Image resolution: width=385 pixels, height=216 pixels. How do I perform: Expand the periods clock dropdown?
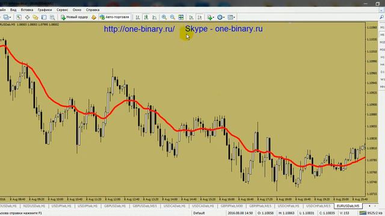click(x=224, y=17)
